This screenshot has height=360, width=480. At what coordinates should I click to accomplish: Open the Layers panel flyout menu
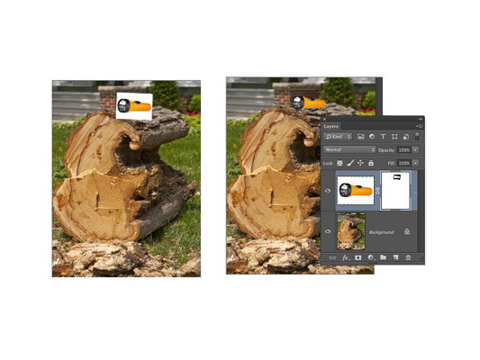419,126
